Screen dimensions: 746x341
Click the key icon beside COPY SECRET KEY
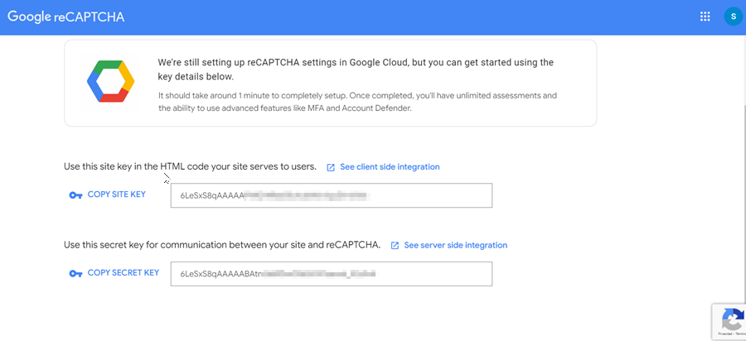tap(75, 273)
